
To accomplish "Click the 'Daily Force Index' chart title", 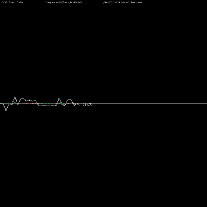I will coord(12,2).
